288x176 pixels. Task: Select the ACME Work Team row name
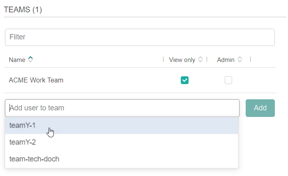pyautogui.click(x=36, y=80)
